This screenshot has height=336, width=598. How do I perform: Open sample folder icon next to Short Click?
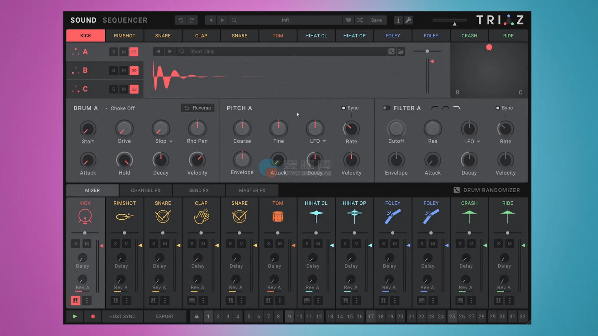tap(401, 52)
